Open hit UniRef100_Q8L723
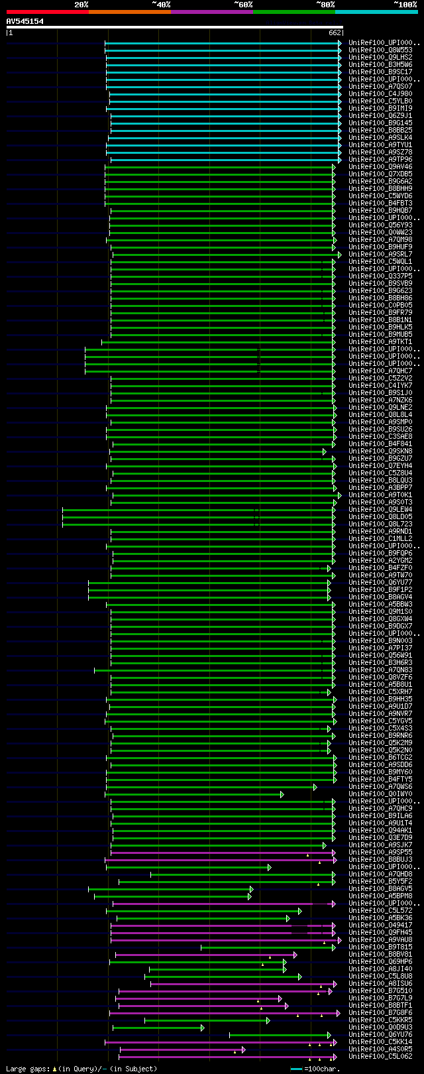This screenshot has height=1074, width=424. [380, 524]
